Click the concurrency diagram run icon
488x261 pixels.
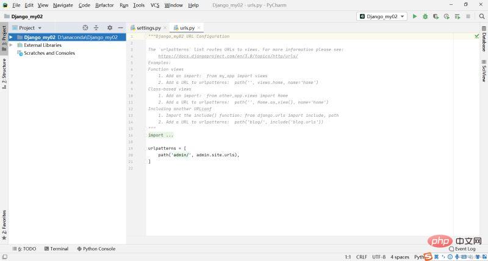point(457,16)
